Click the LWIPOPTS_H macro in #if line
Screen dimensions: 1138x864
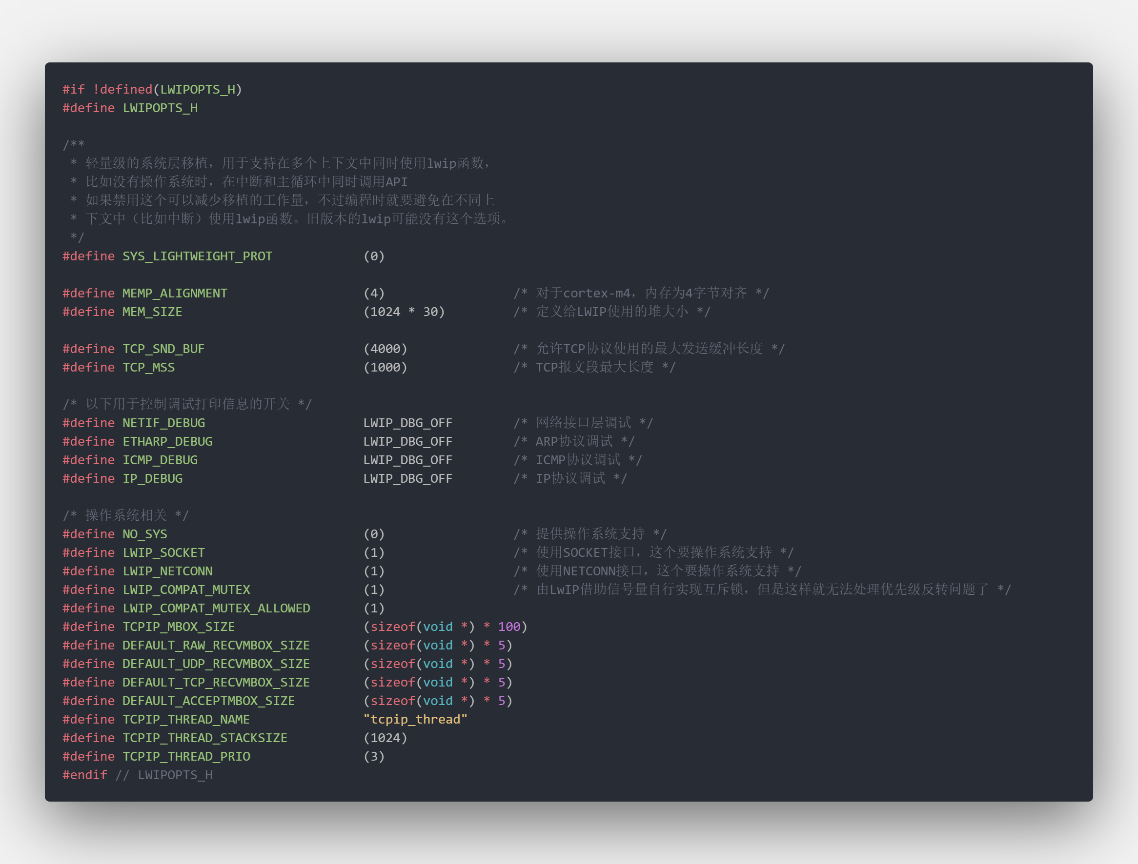198,90
